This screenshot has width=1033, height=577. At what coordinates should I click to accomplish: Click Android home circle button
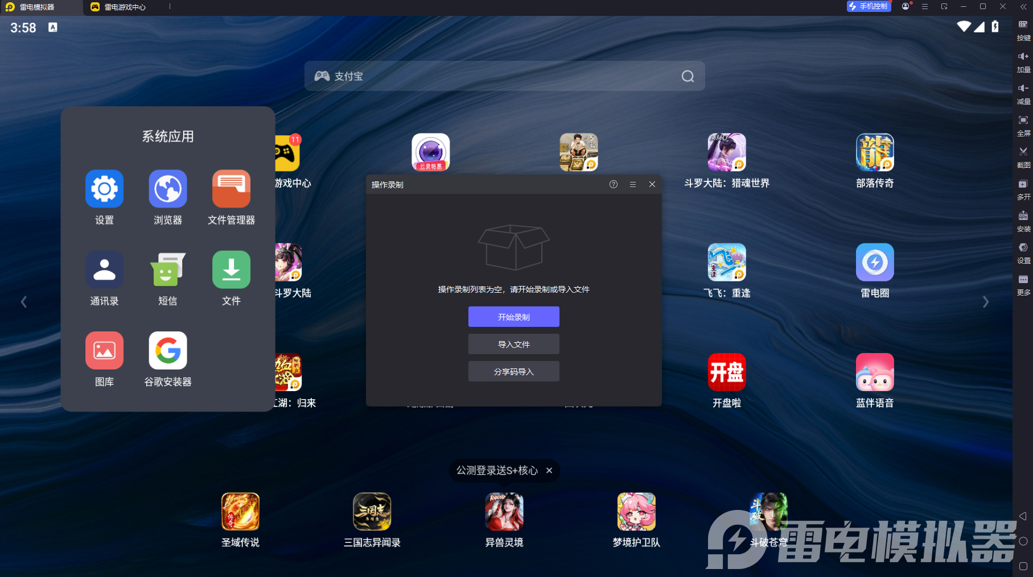point(1023,541)
